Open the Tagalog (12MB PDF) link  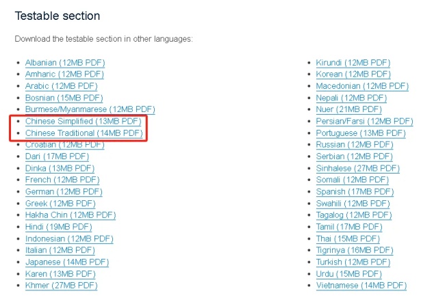point(354,215)
